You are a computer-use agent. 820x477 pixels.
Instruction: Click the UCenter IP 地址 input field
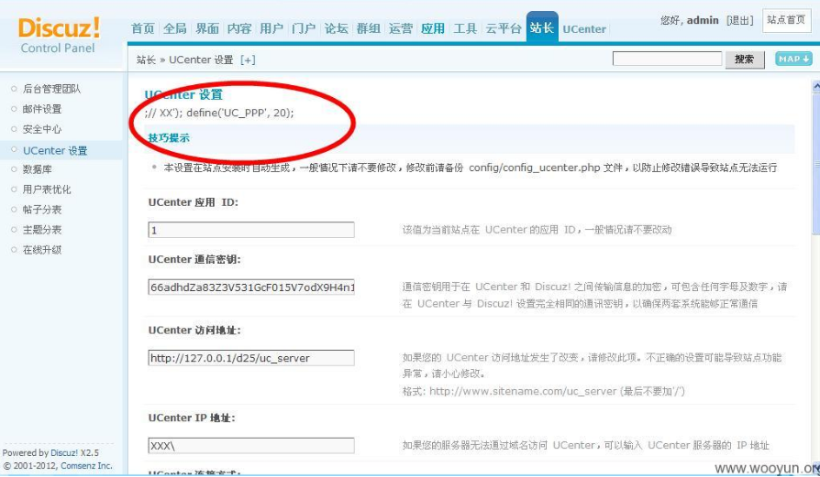point(251,445)
